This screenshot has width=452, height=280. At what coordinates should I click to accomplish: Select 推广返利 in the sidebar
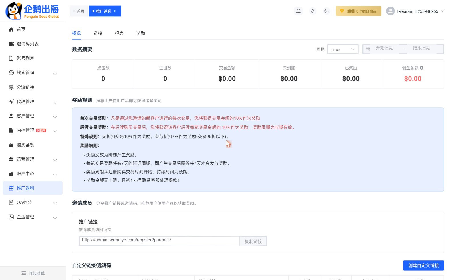click(33, 188)
